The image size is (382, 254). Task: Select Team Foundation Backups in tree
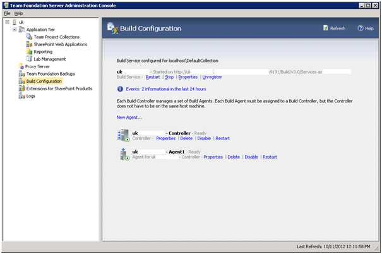coord(51,74)
